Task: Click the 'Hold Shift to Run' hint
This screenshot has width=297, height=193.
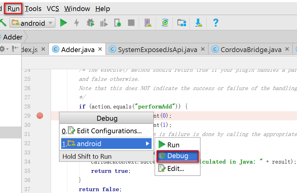Action: pos(87,157)
